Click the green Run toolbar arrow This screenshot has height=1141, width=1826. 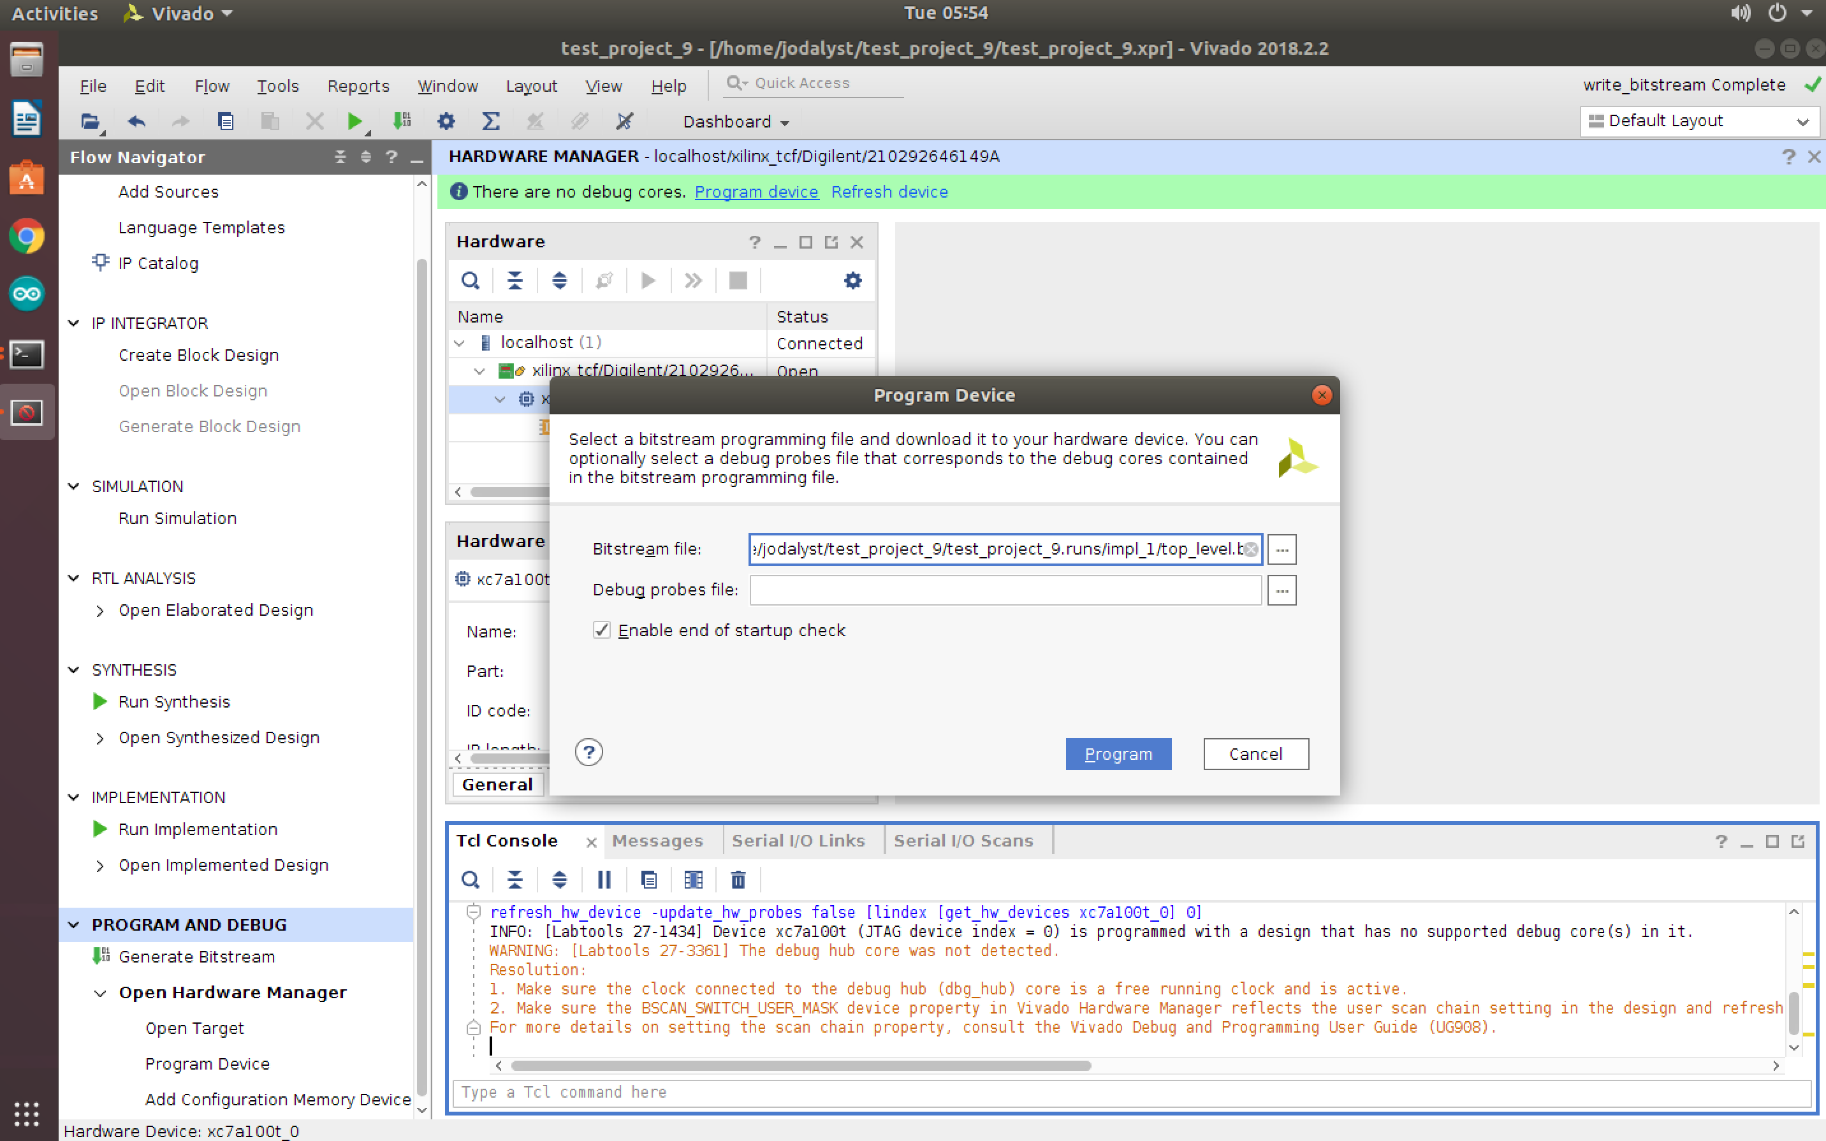(354, 120)
